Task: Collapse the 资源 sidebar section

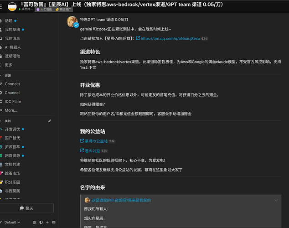Action: [6, 76]
